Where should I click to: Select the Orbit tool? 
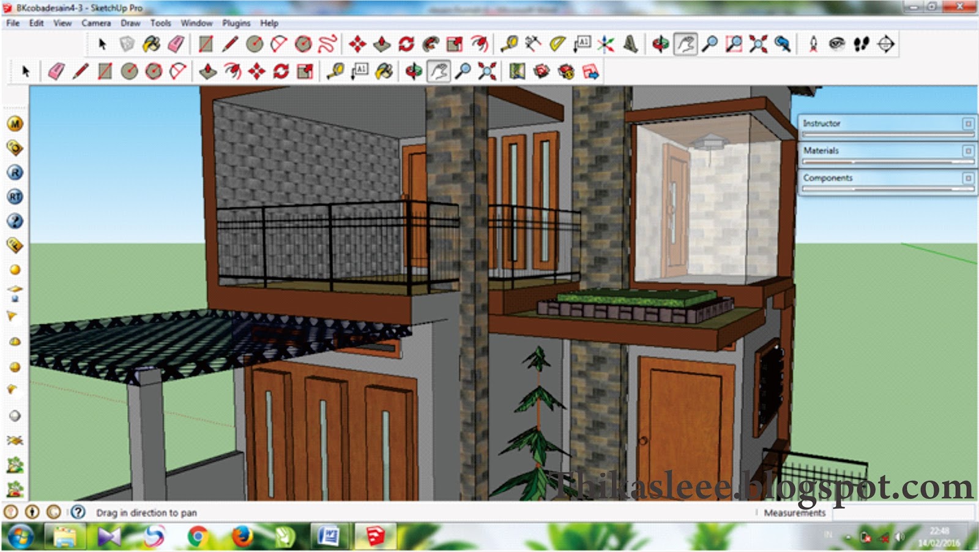[661, 43]
